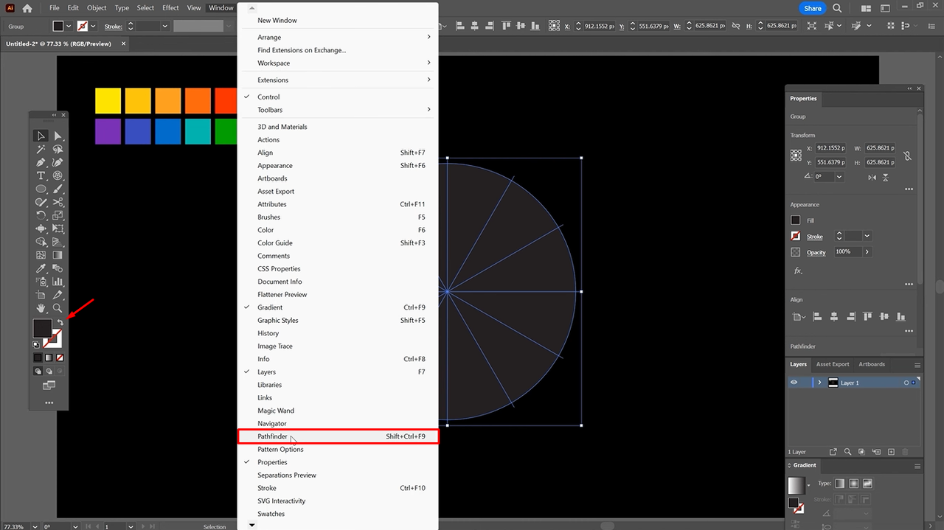Open the stroke weight dropdown in Properties

tap(867, 236)
